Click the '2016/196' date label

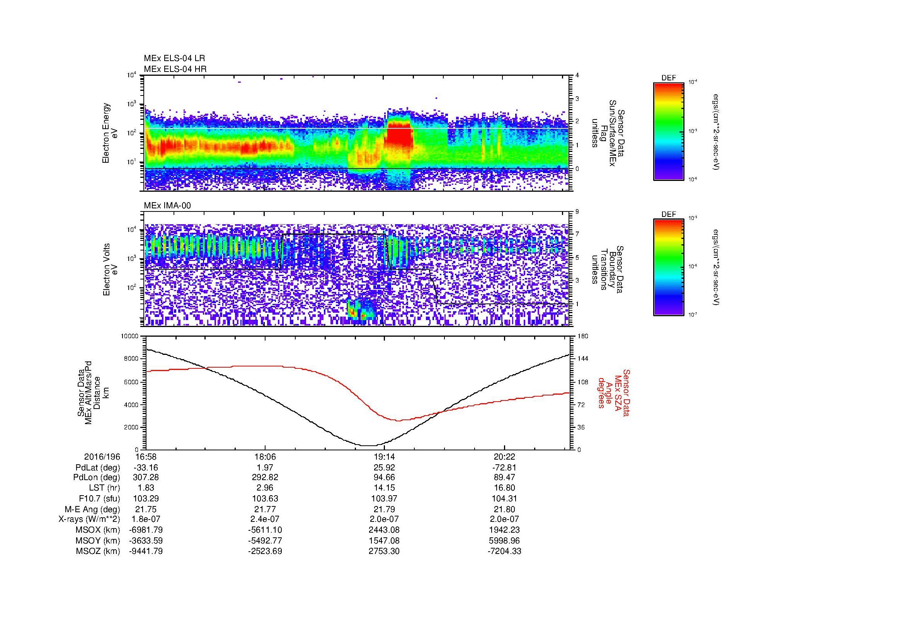[102, 457]
